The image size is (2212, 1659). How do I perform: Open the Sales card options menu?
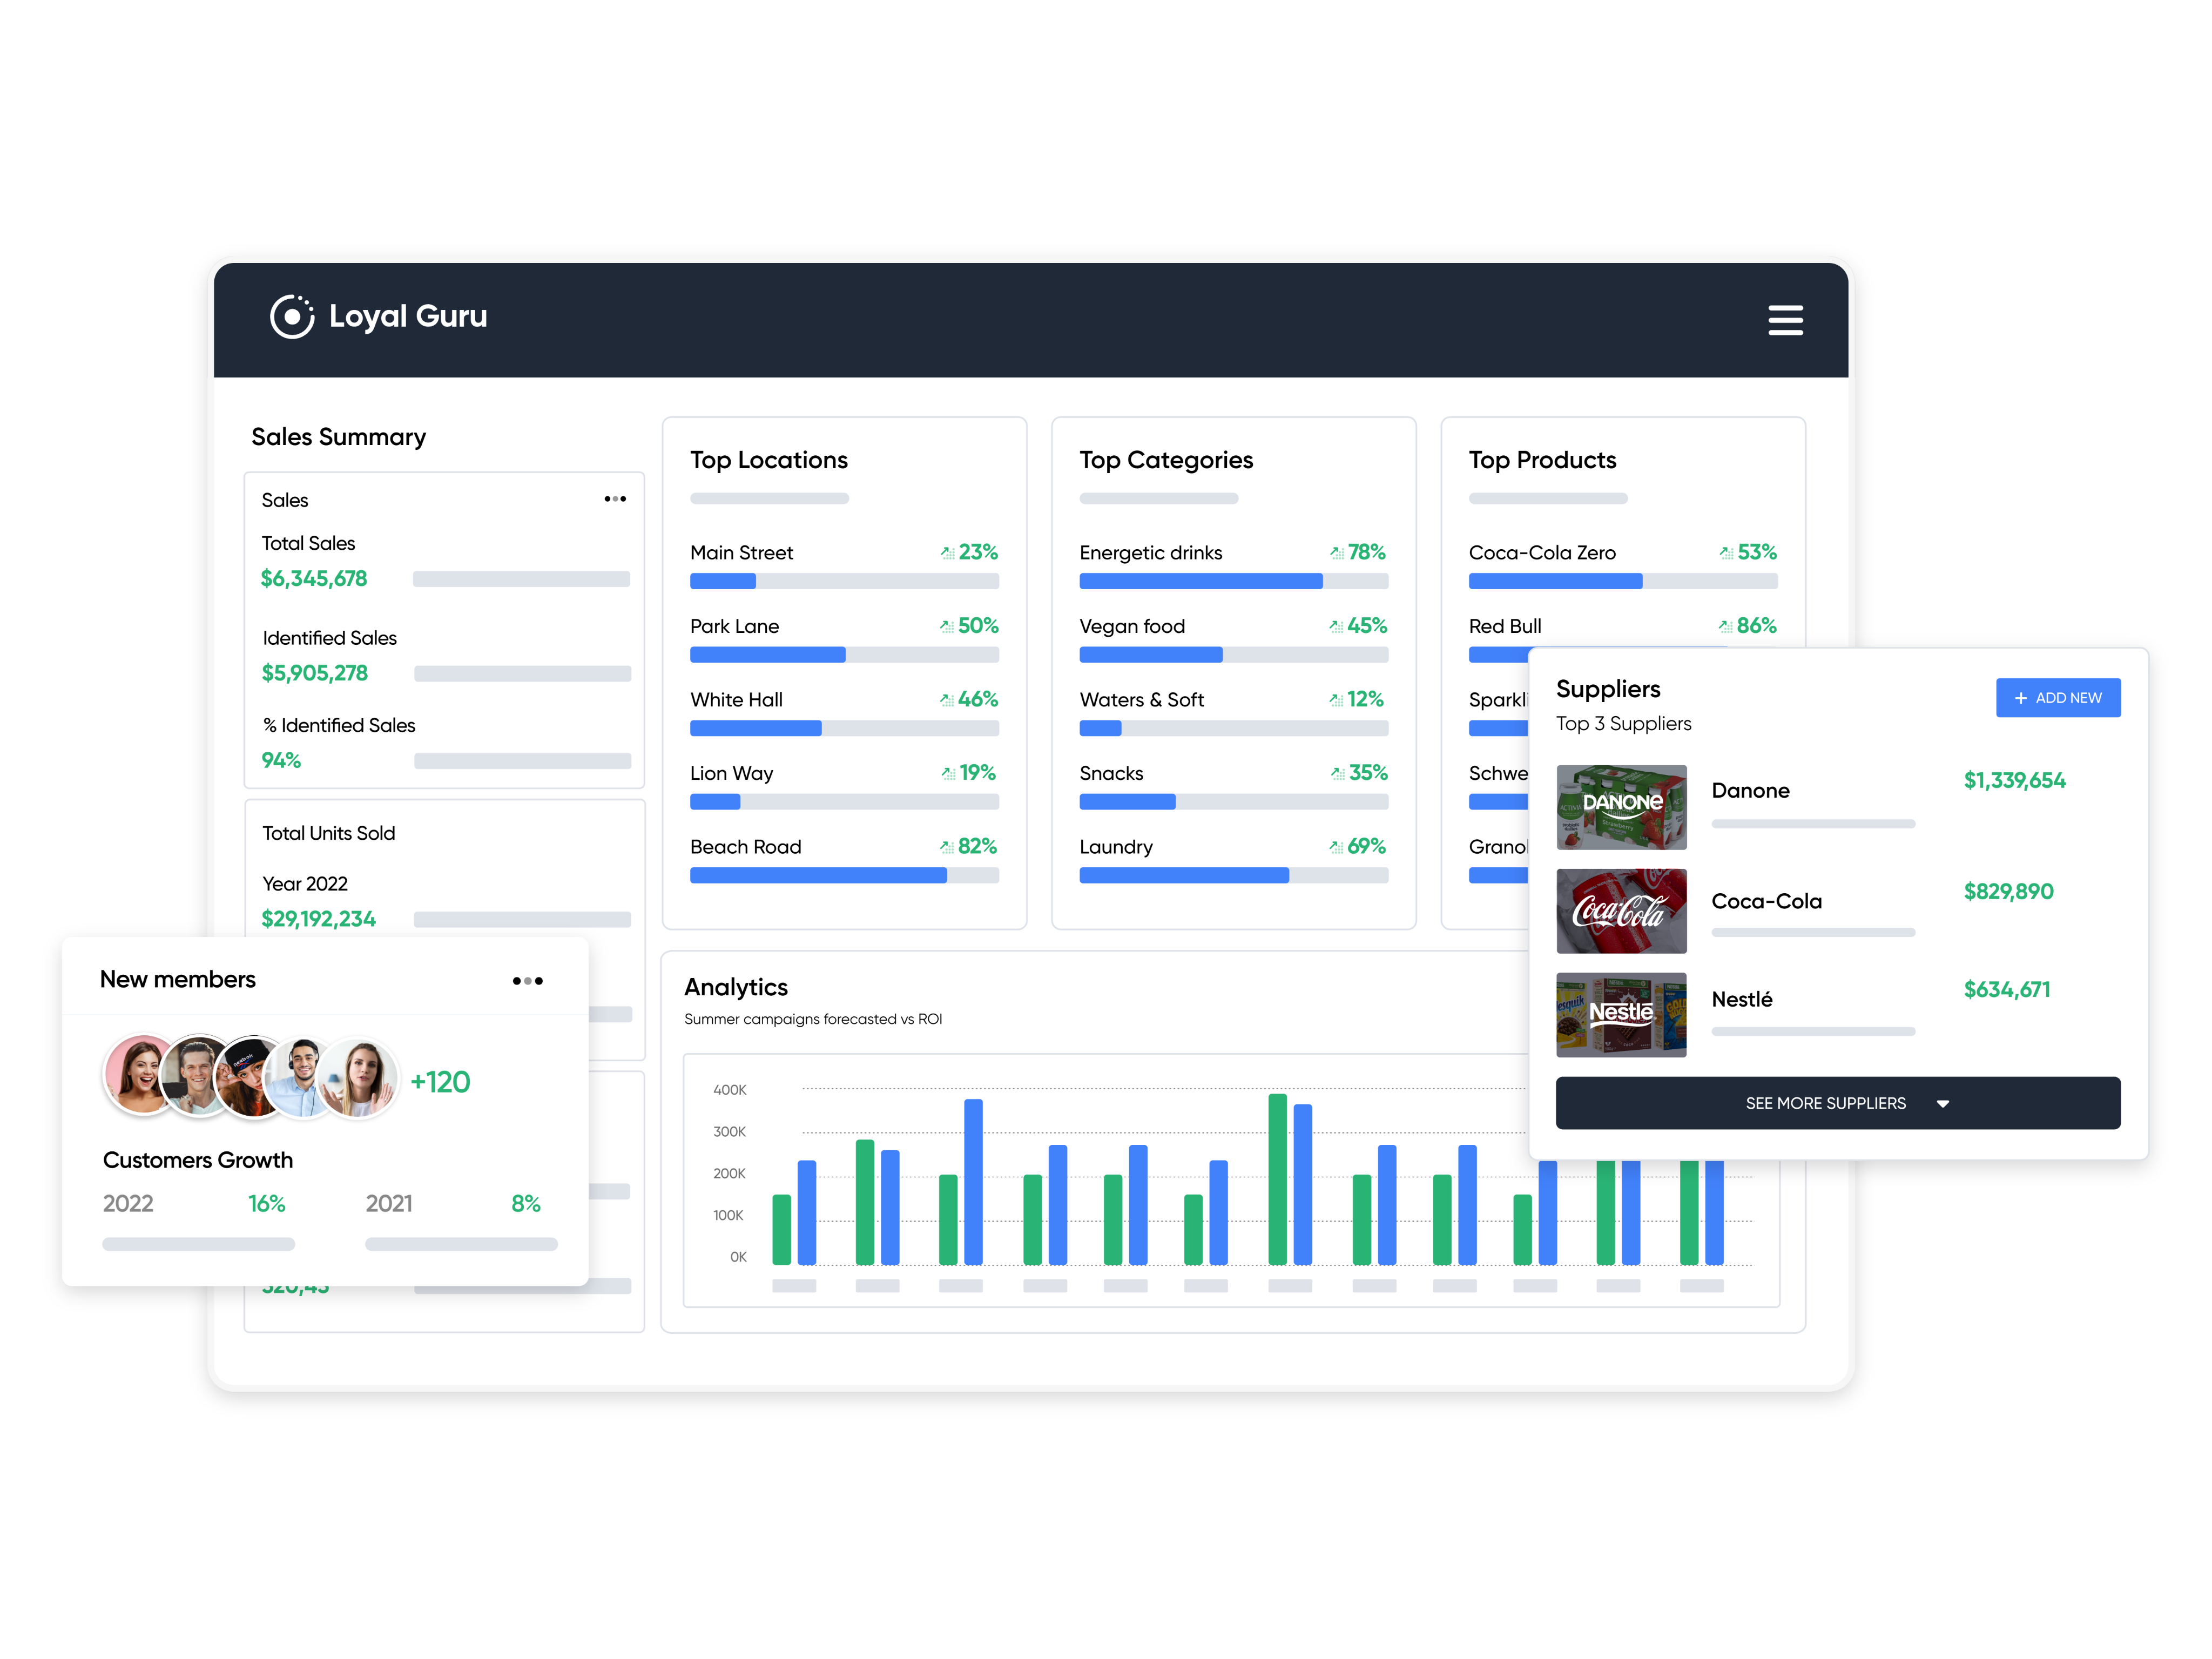(614, 498)
